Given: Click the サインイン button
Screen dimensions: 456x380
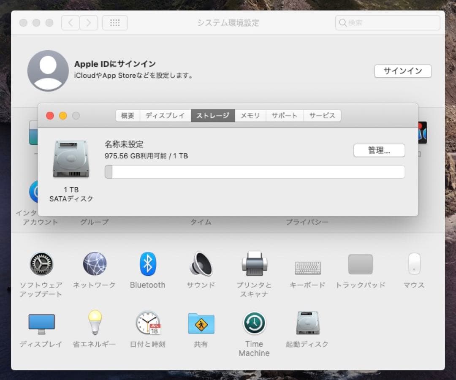Looking at the screenshot, I should tap(402, 71).
